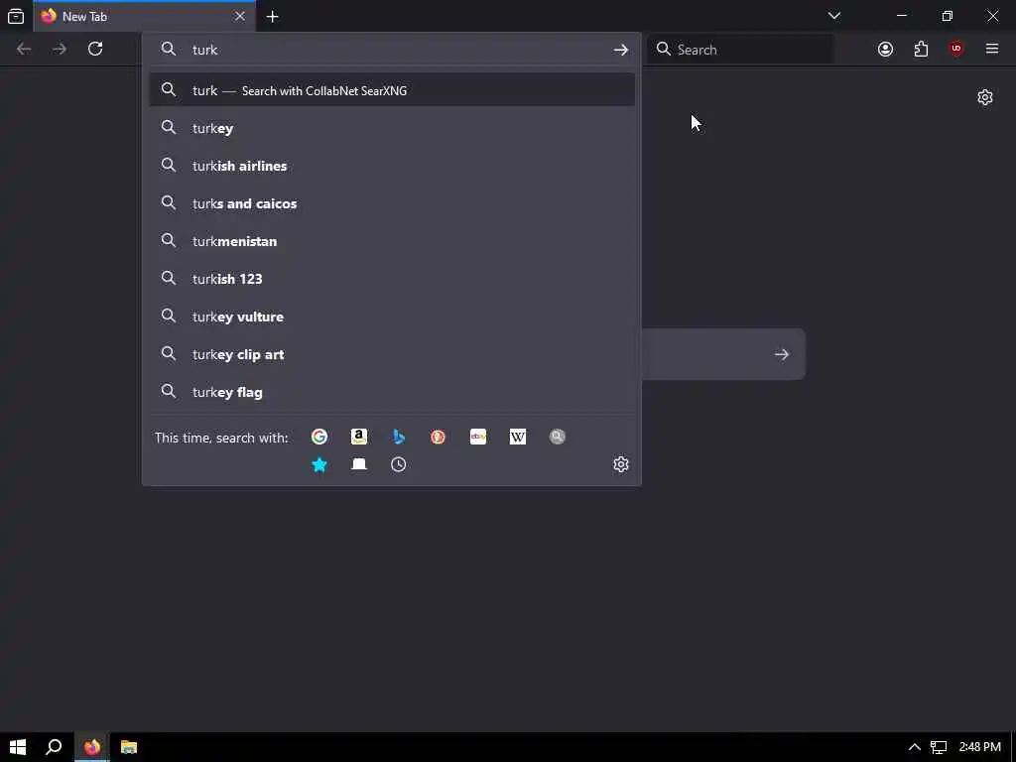
Task: Search with Amazon one-off icon
Action: tap(359, 437)
